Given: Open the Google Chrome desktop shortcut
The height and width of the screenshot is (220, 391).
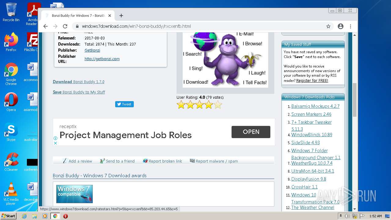Looking at the screenshot, I should pos(11,74).
